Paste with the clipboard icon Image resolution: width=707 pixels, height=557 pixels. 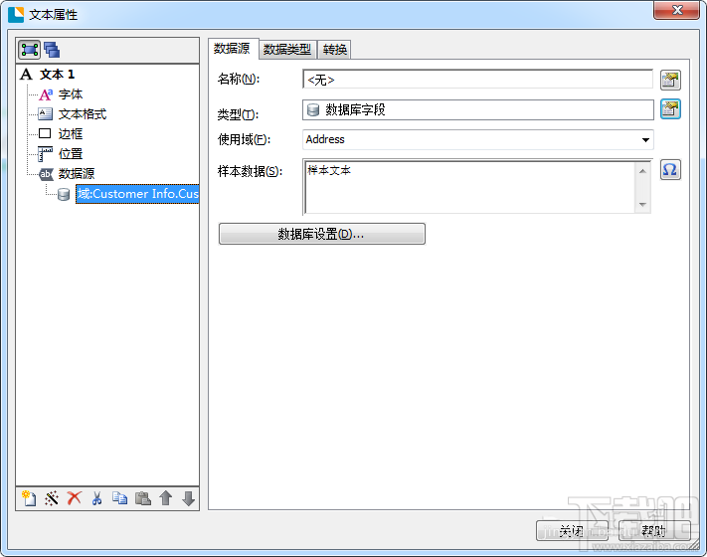(143, 498)
